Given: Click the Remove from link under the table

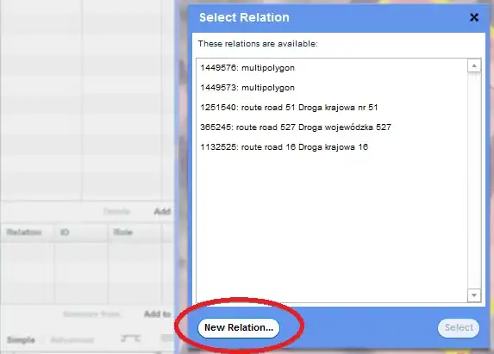Looking at the screenshot, I should (91, 314).
